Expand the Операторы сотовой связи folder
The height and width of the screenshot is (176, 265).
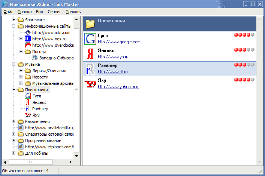(x=14, y=134)
